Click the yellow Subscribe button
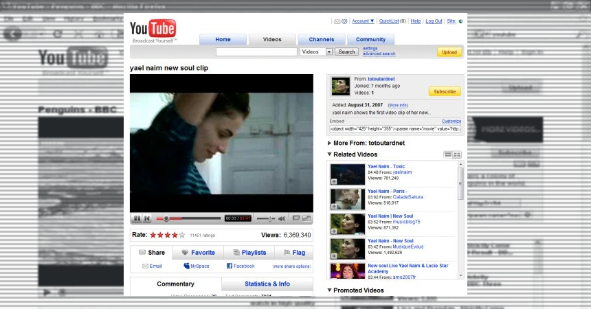The height and width of the screenshot is (309, 591). 445,91
